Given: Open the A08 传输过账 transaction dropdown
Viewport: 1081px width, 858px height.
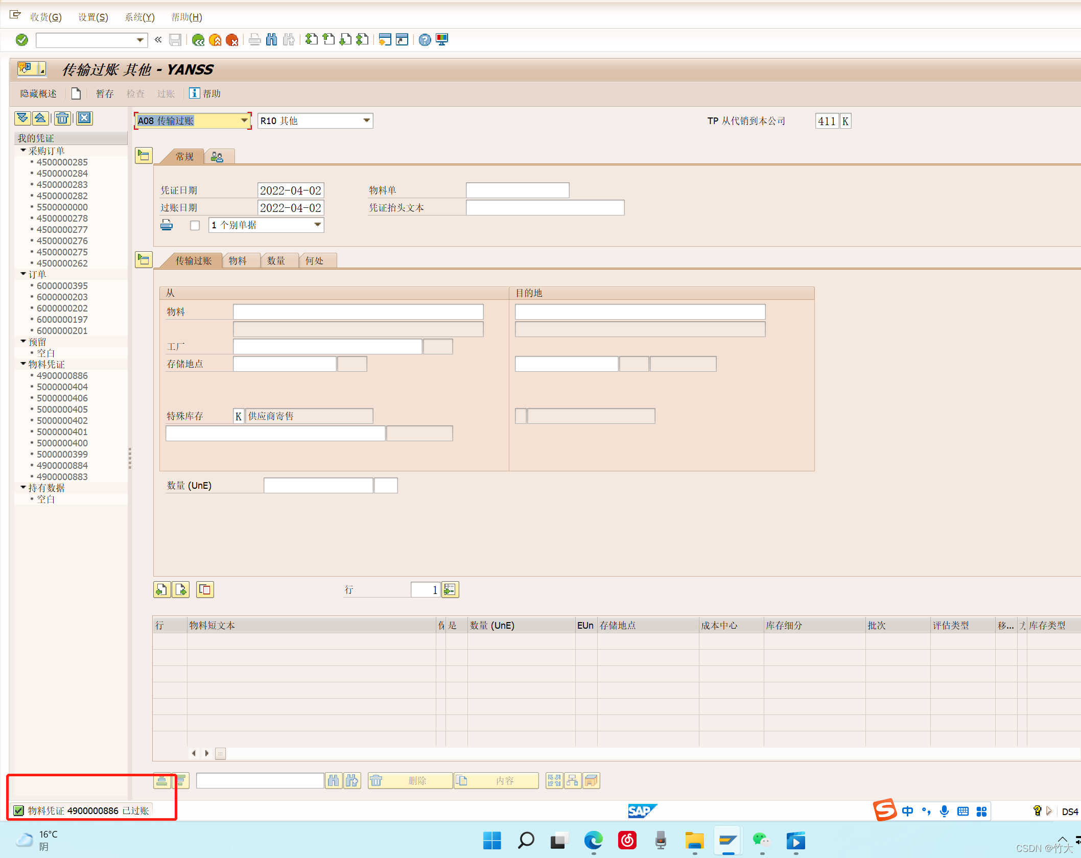Looking at the screenshot, I should click(244, 121).
